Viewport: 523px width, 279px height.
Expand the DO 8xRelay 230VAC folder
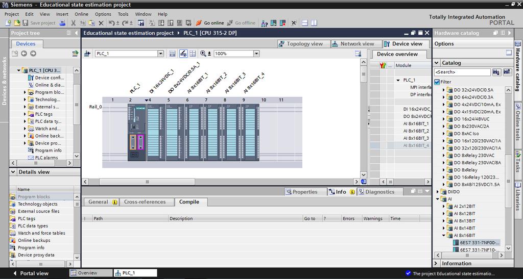pyautogui.click(x=444, y=156)
